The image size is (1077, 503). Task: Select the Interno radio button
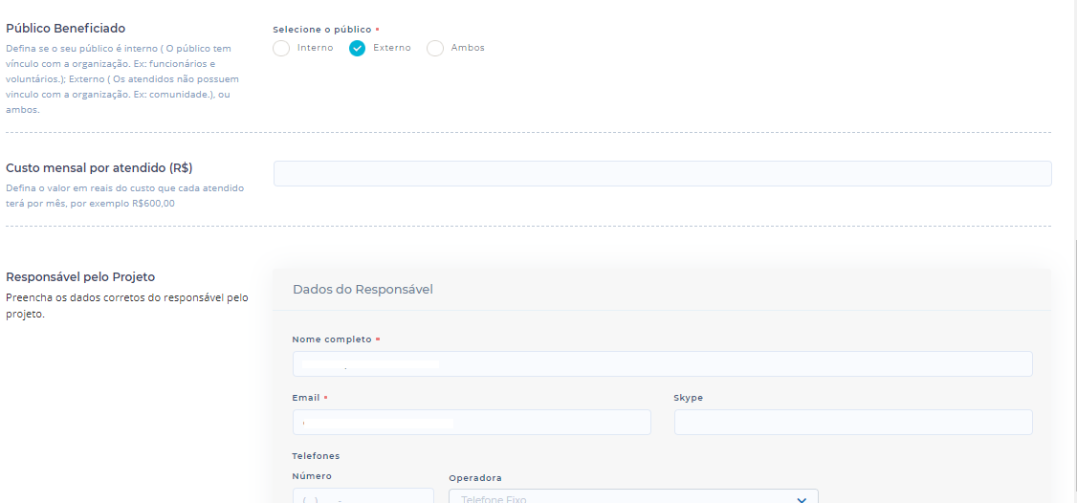tap(281, 49)
